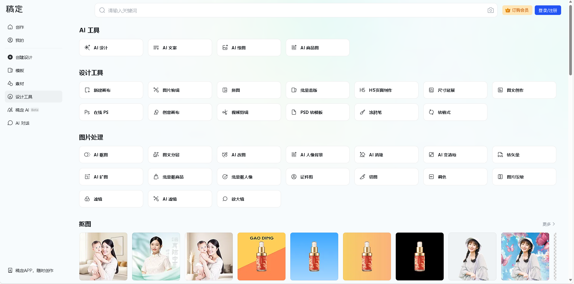Select the 视频剪辑 tool
The image size is (574, 284).
click(249, 112)
